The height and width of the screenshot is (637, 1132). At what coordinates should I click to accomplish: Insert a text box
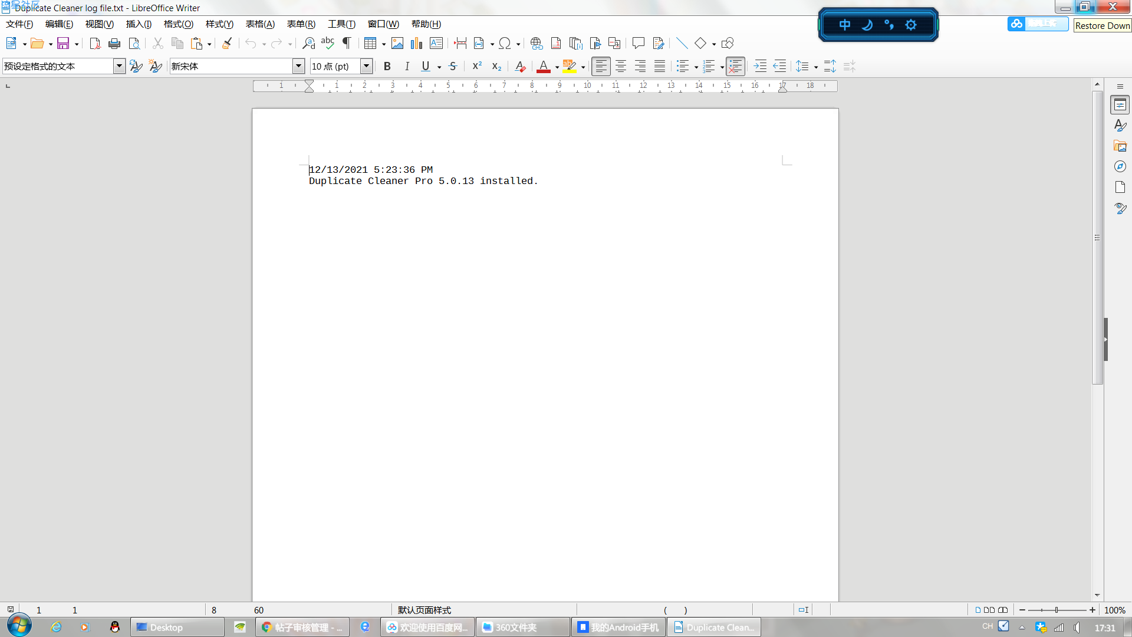coord(436,43)
